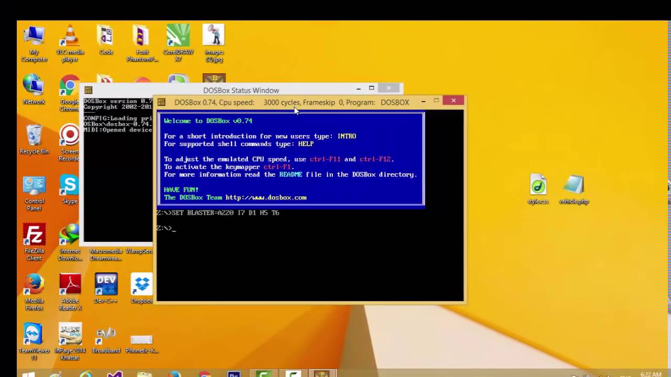Select vehicle.php file on desktop

pos(573,190)
